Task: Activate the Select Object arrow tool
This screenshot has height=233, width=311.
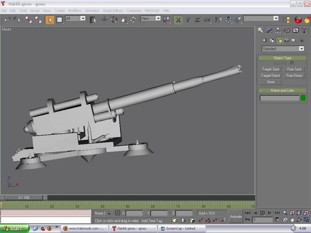Action: click(50, 20)
